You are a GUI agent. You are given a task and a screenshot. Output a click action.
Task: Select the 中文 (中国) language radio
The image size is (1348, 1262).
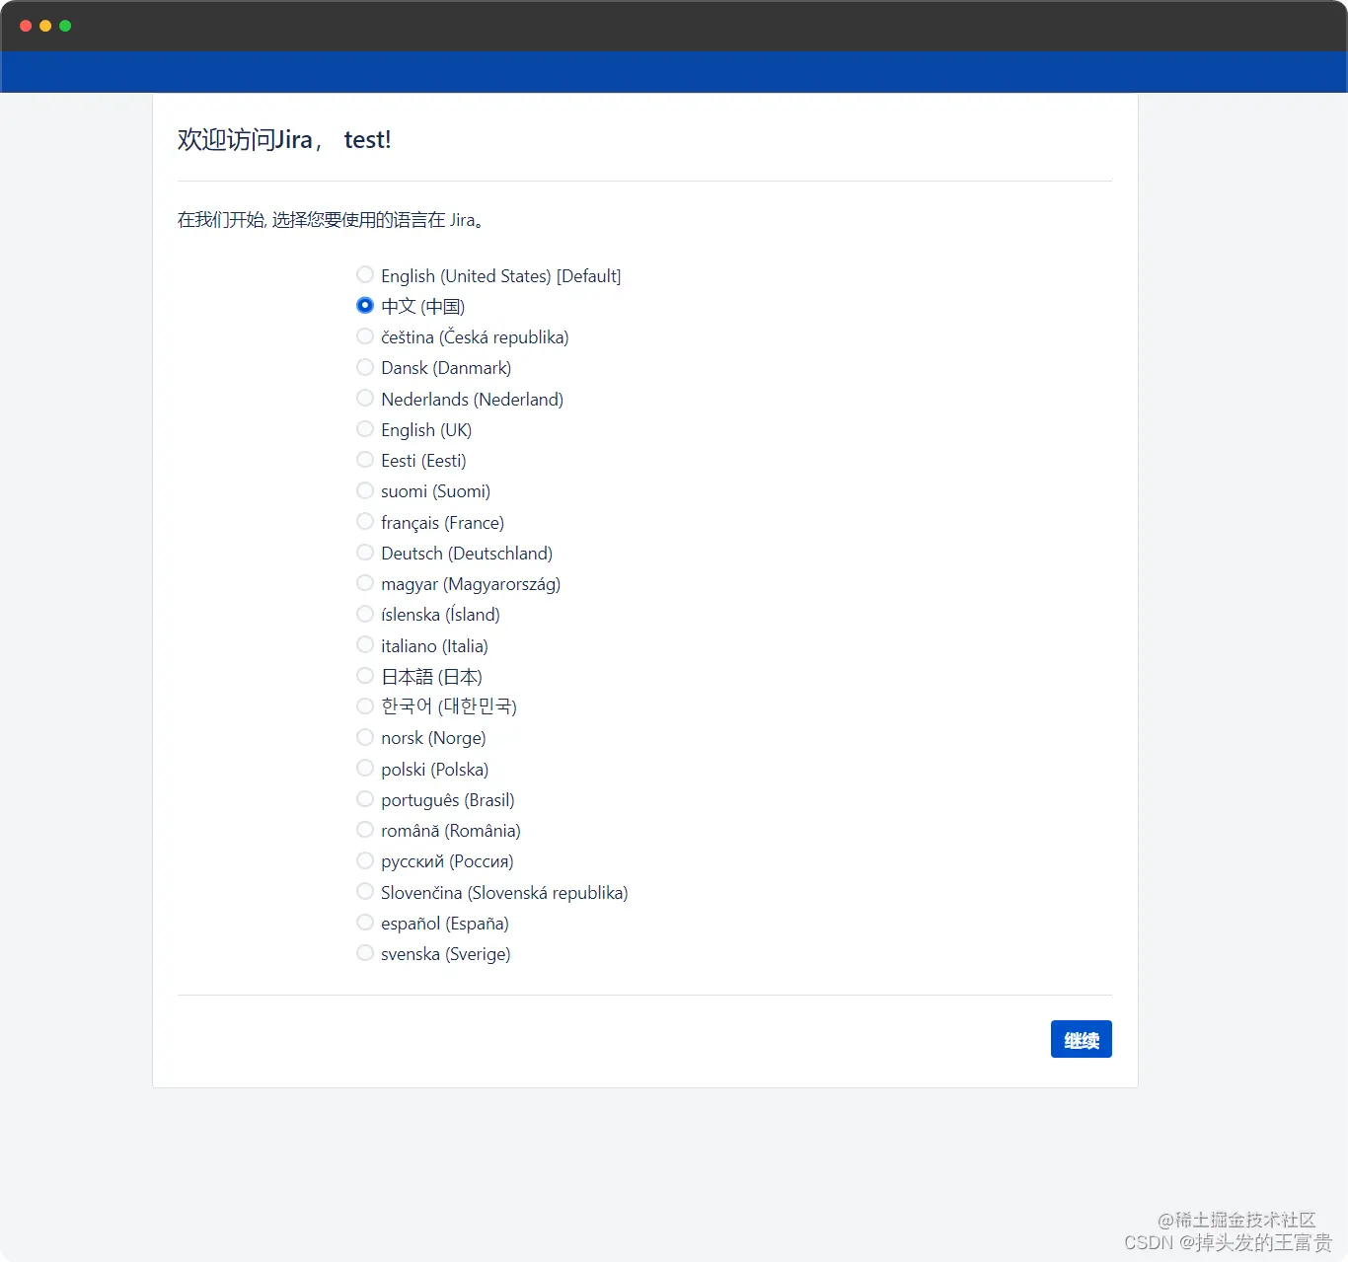point(365,305)
